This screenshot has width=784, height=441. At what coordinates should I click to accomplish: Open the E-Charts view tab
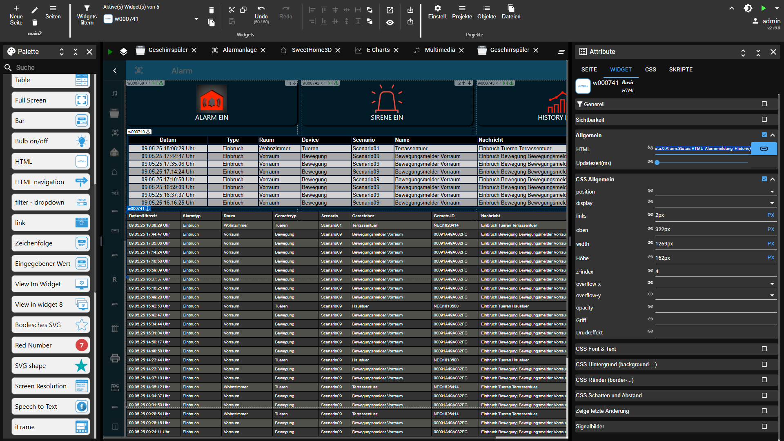pos(378,50)
